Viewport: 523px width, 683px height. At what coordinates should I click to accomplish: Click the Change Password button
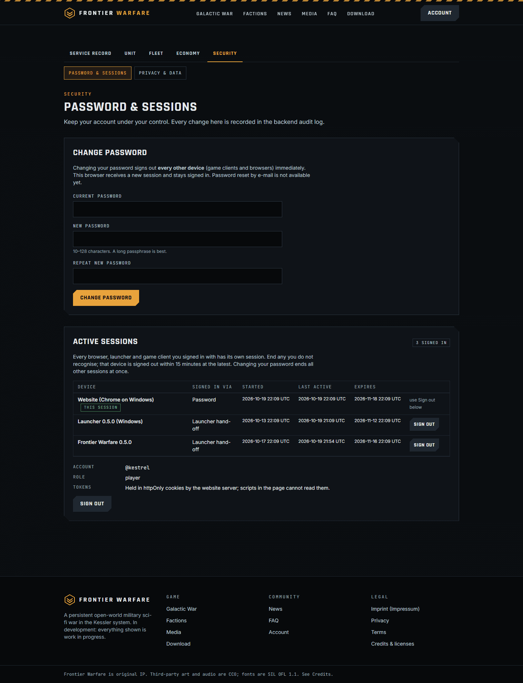106,298
